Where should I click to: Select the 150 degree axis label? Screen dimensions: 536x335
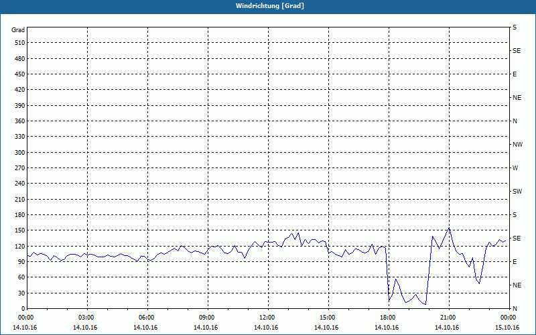(x=20, y=230)
